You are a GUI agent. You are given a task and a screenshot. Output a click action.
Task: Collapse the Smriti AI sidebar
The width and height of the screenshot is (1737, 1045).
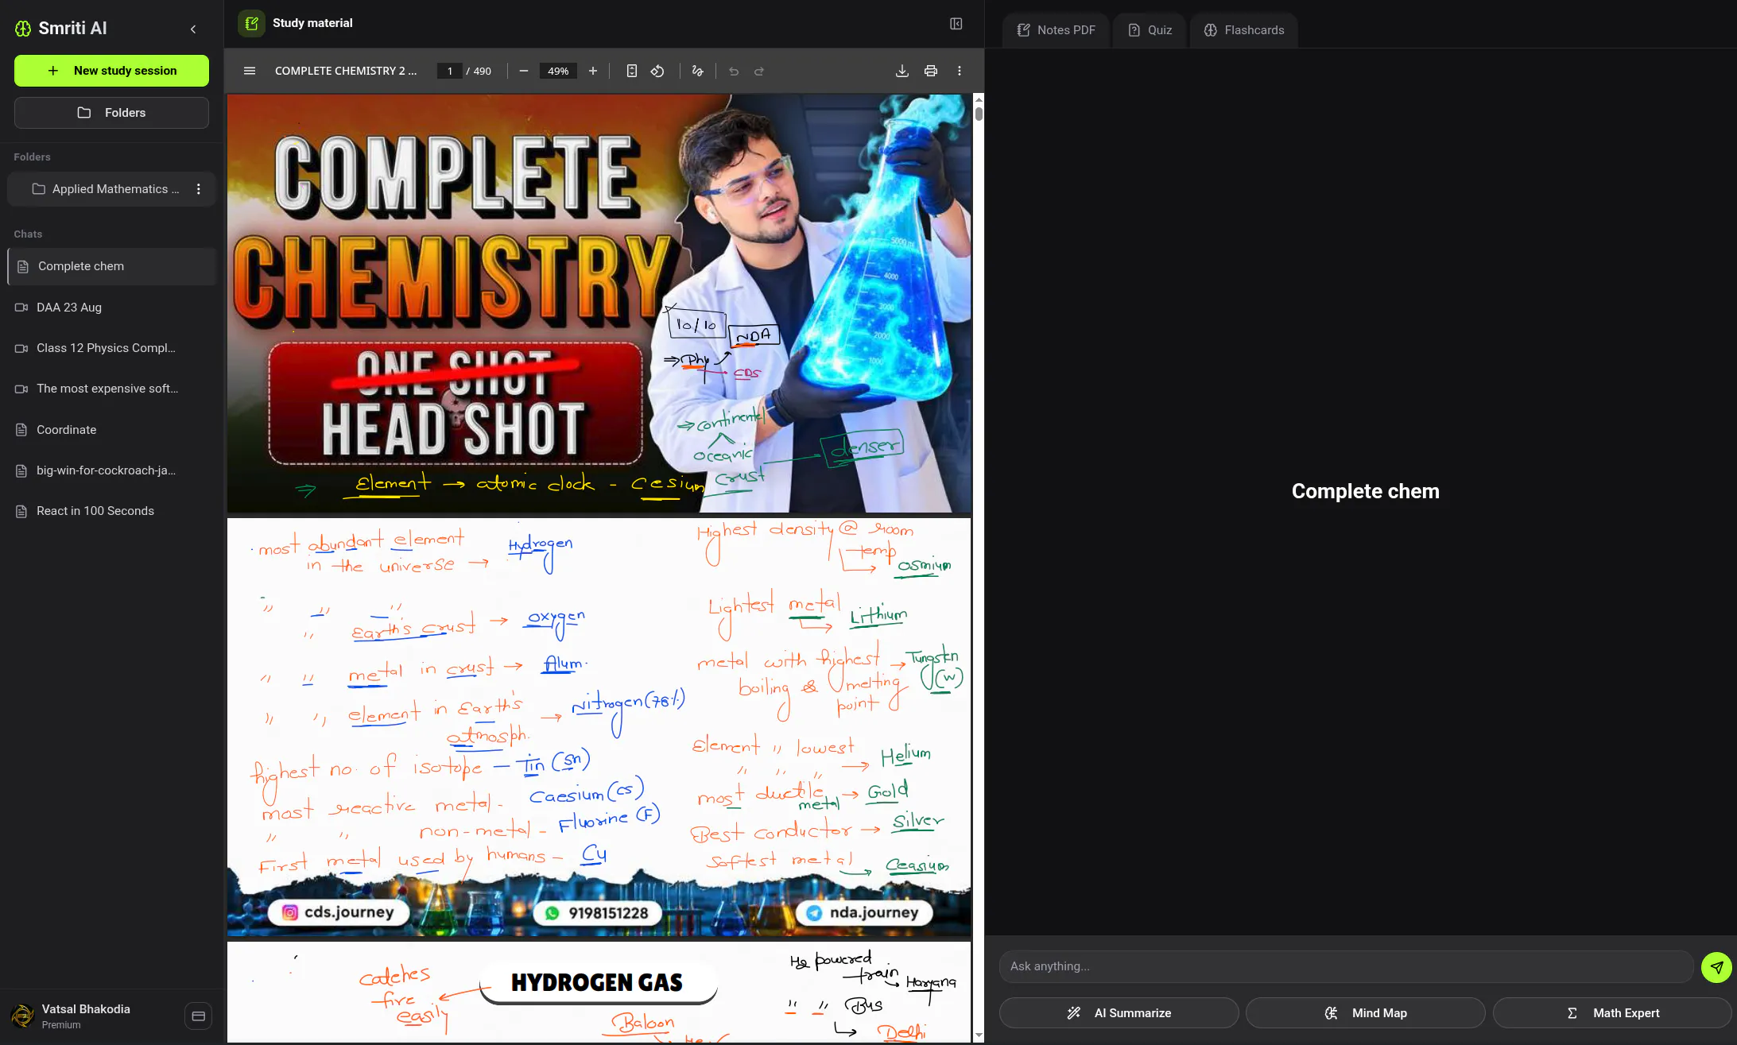pyautogui.click(x=193, y=29)
